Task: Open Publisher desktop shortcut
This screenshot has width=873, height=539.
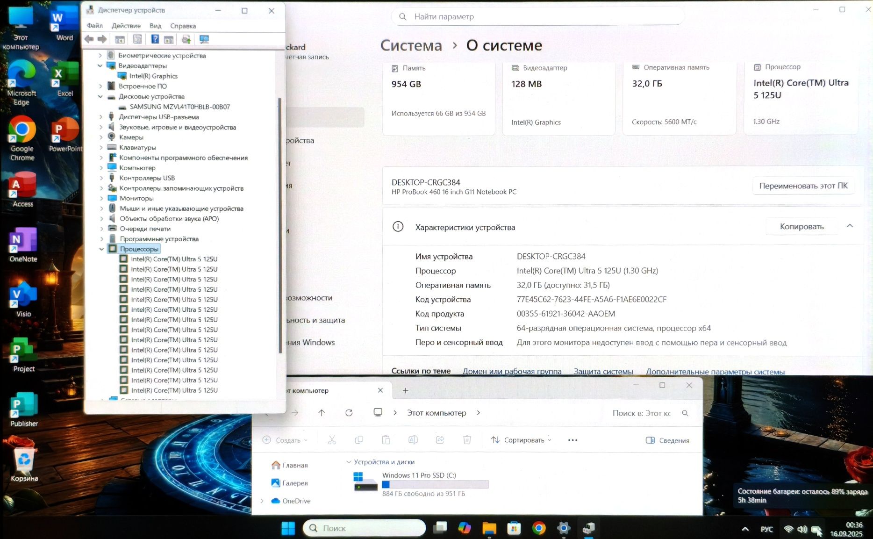Action: pyautogui.click(x=24, y=410)
